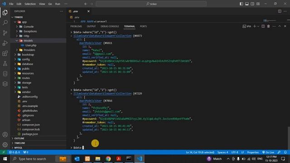Switch to the Problems tab
Screen dimensions: 290x163
pos(76,26)
